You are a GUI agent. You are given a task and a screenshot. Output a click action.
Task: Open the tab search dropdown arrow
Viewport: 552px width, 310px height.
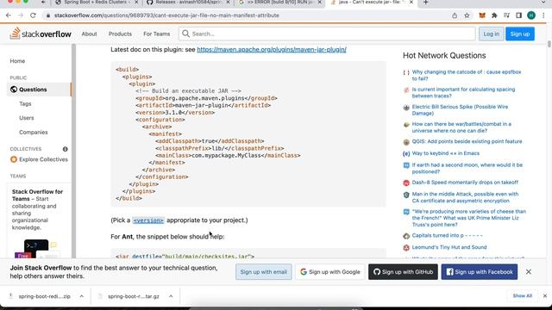pos(543,3)
